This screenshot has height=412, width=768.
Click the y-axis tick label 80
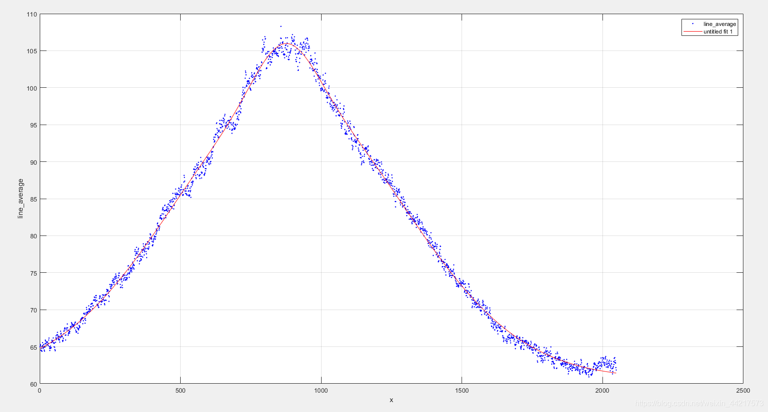33,236
